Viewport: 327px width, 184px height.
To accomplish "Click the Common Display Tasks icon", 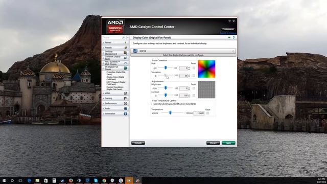I will tap(126, 58).
